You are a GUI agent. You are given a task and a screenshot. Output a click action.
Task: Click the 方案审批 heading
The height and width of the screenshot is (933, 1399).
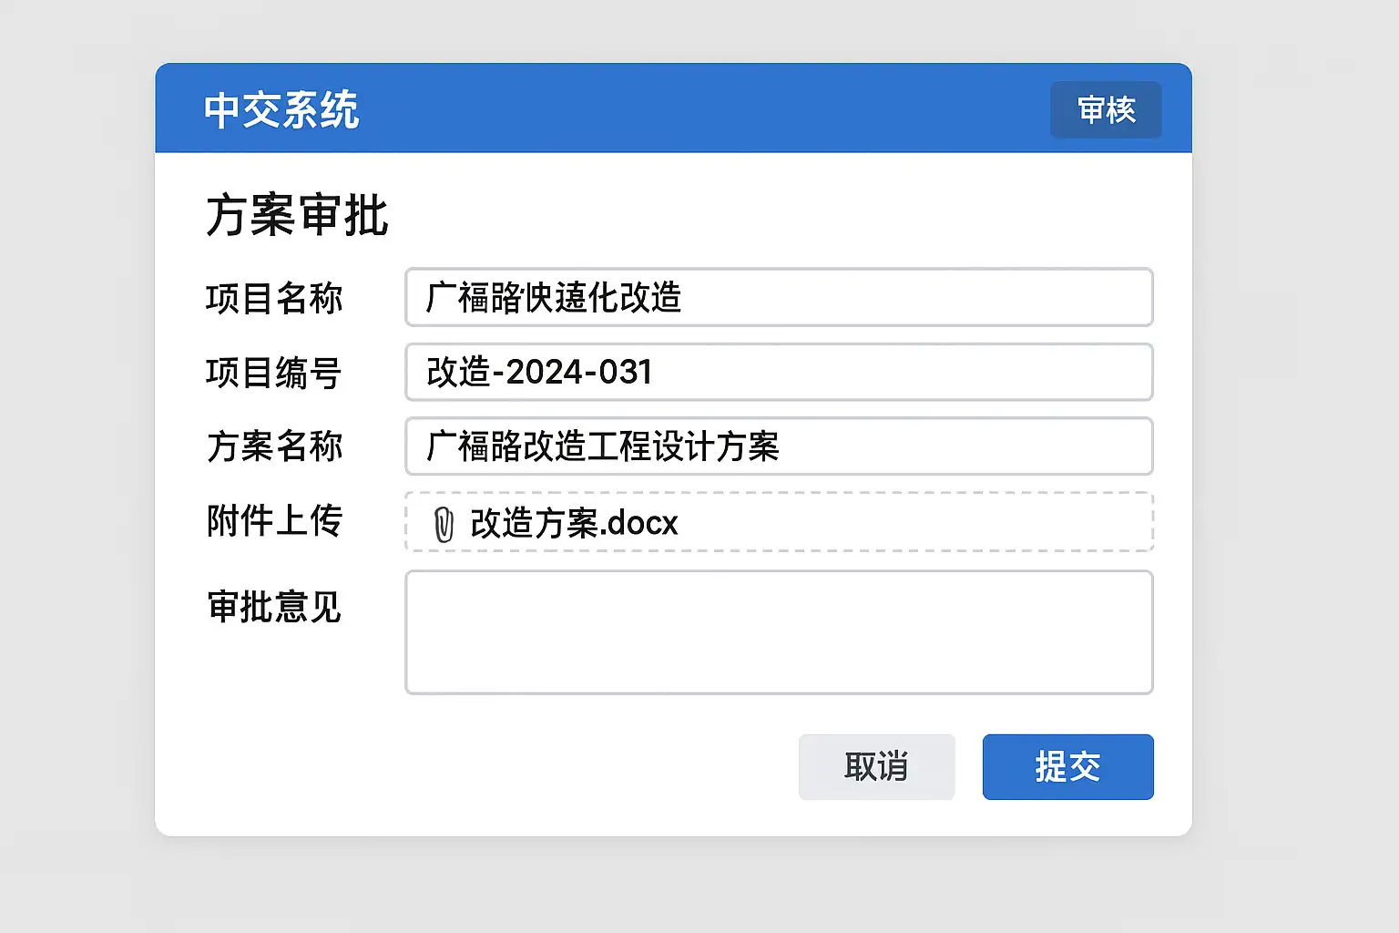pos(297,216)
